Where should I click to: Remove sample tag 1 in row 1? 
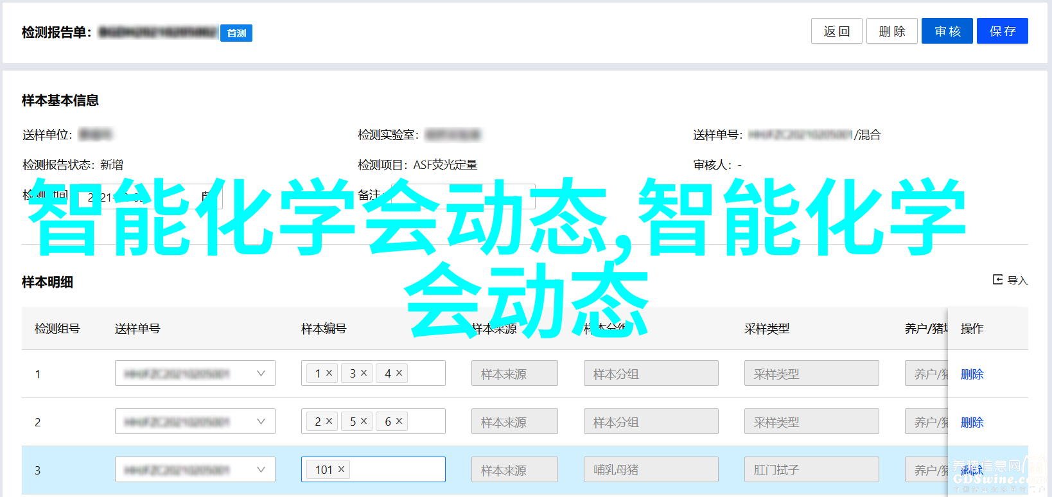pyautogui.click(x=329, y=372)
